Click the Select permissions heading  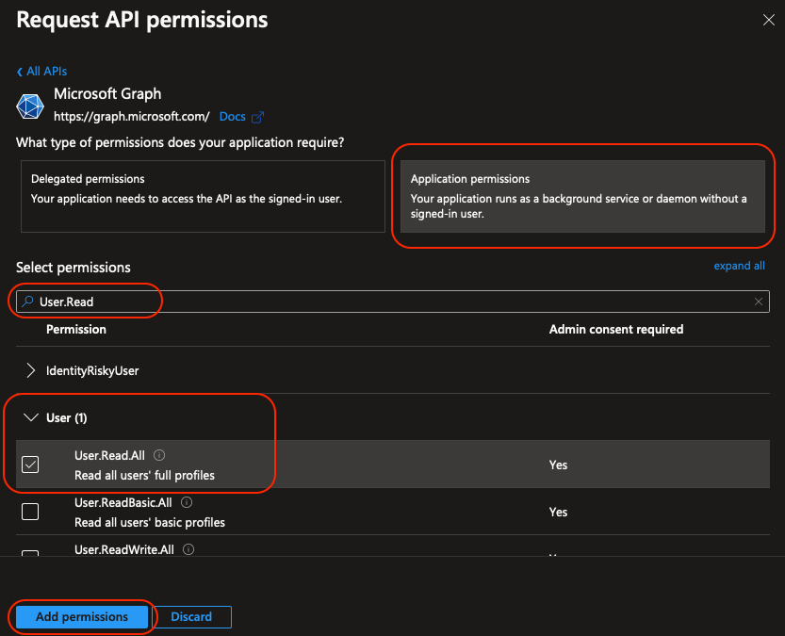click(74, 268)
